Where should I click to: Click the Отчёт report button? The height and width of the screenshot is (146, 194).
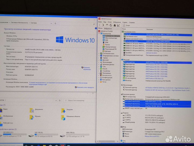[x=126, y=25]
